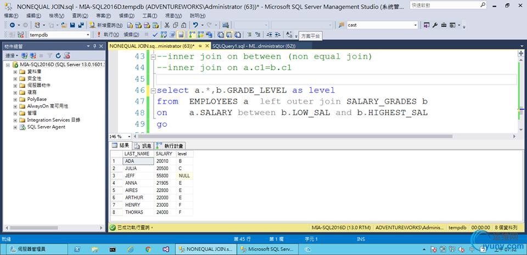The width and height of the screenshot is (527, 255).
Task: Click the wrench Properties icon in toolbar
Action: (435, 25)
